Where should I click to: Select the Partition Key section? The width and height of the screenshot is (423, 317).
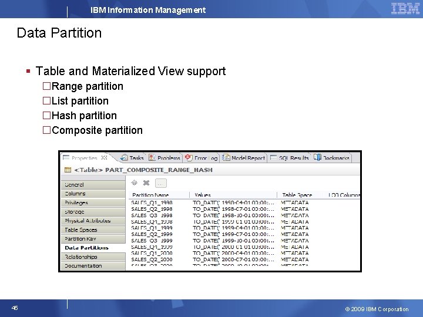coord(93,239)
